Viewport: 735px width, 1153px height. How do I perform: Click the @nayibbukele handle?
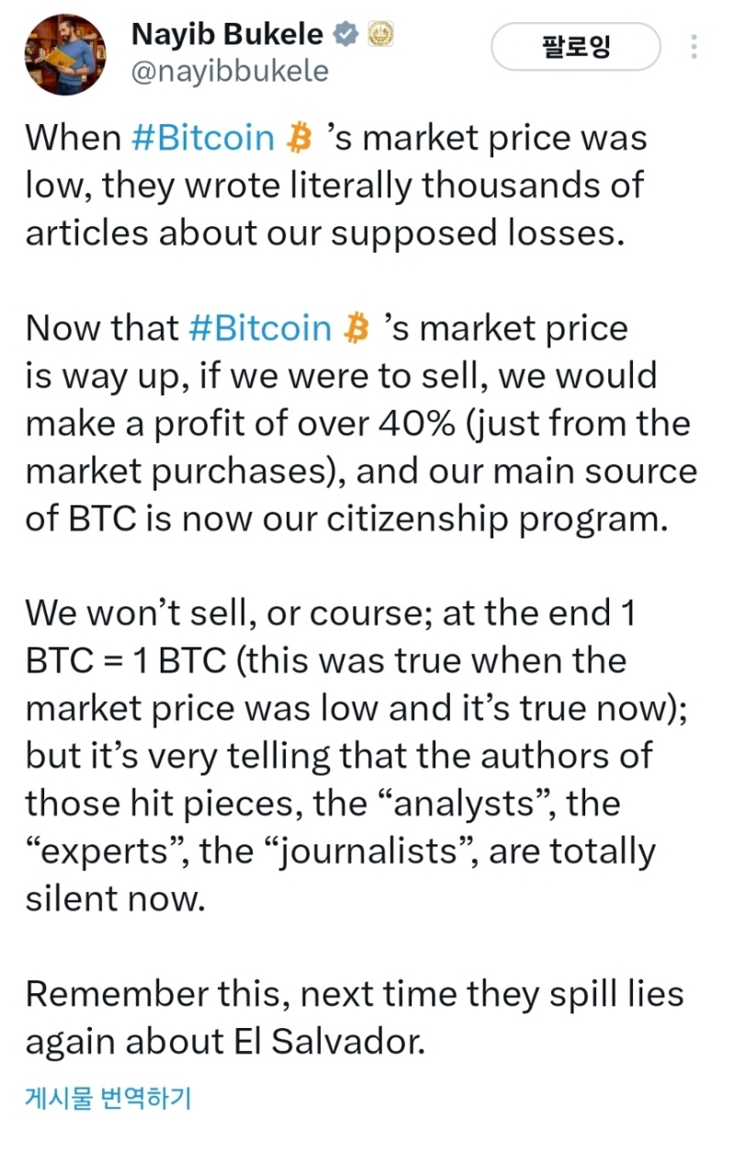(x=230, y=71)
